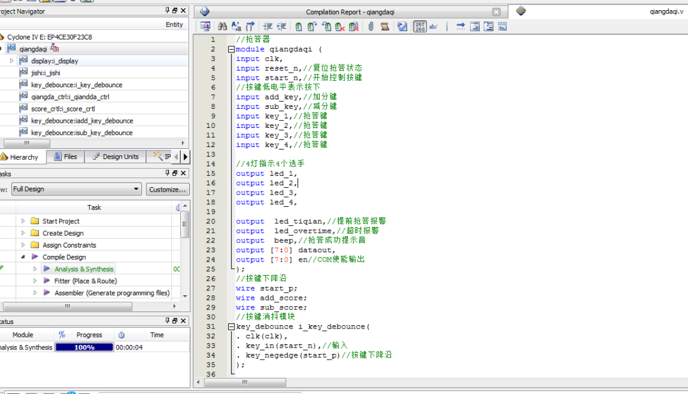Open the Full Design flow dropdown
This screenshot has height=394, width=688.
pyautogui.click(x=136, y=189)
